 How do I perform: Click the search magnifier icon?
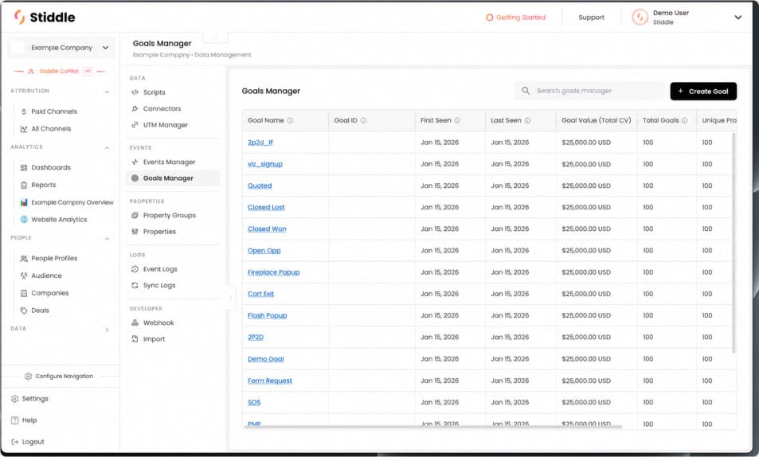[x=525, y=91]
